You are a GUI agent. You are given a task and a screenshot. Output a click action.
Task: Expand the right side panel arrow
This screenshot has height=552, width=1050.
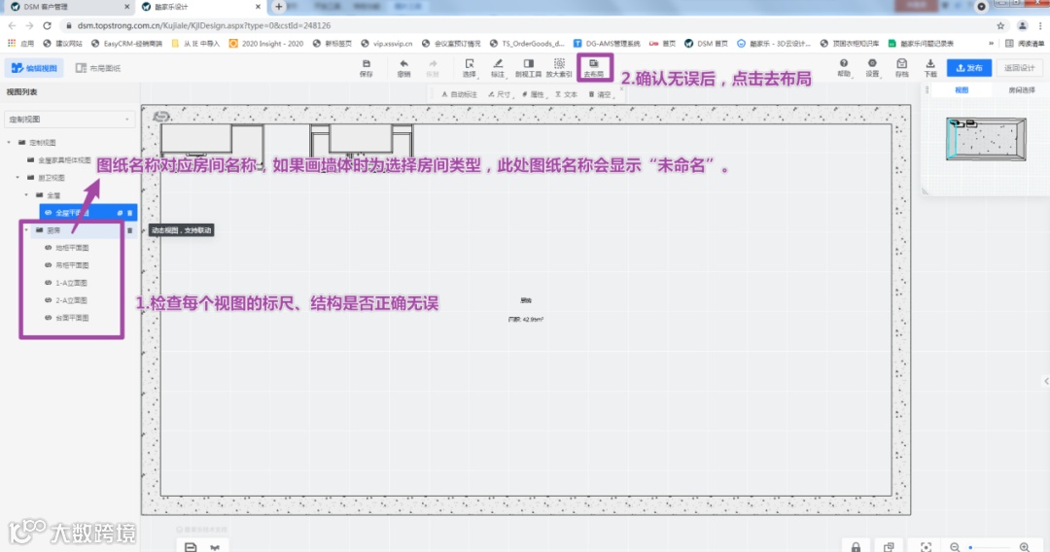click(x=1046, y=381)
